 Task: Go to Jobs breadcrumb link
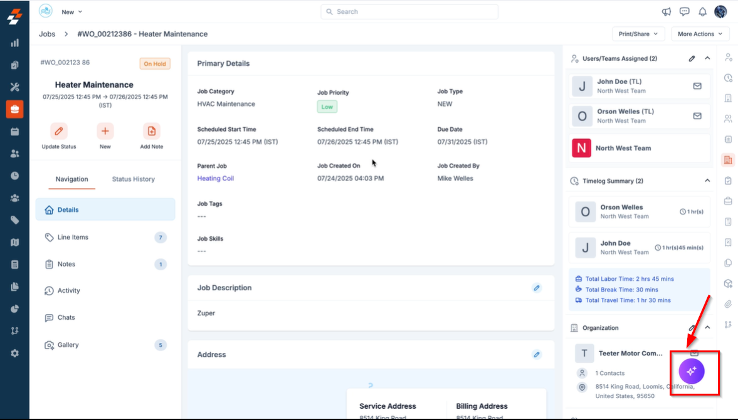[x=47, y=34]
